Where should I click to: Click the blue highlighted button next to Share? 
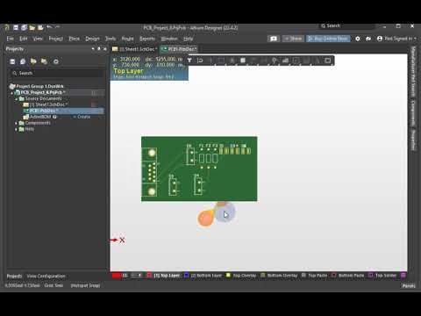point(328,39)
